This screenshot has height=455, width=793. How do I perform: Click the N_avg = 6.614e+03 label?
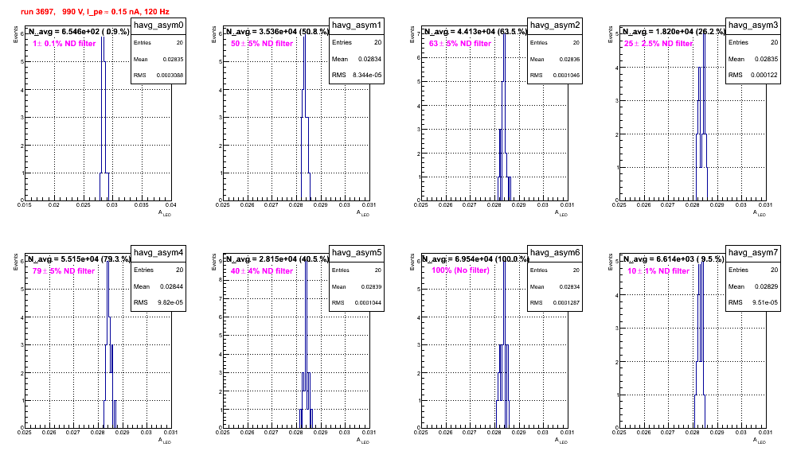(673, 259)
